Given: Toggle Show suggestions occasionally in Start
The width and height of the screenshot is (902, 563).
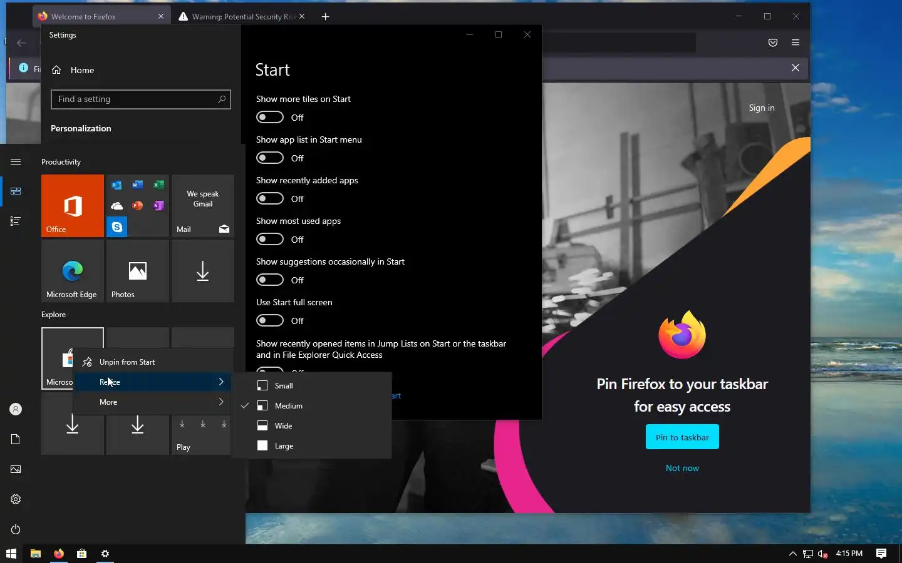Looking at the screenshot, I should coord(270,280).
